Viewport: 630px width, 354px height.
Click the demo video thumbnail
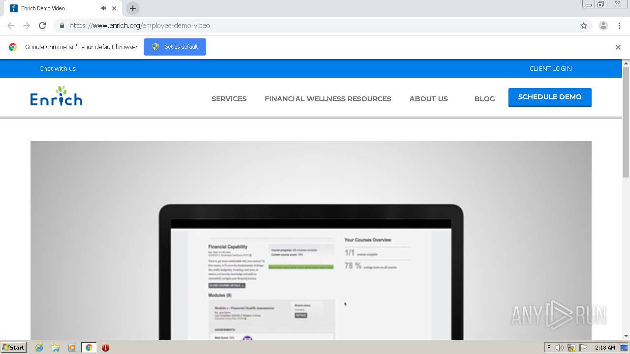click(311, 241)
